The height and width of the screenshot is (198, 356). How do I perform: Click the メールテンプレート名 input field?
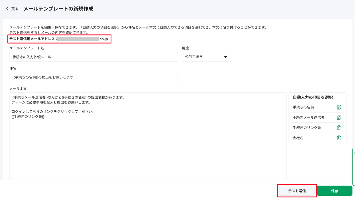[93, 57]
